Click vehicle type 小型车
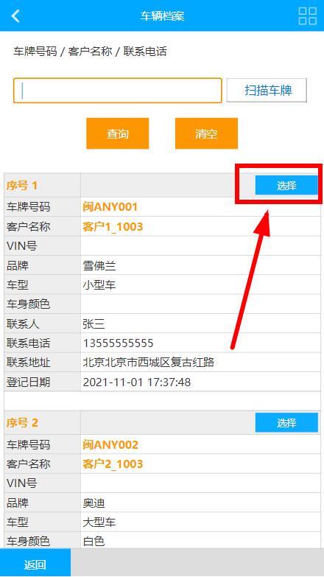The width and height of the screenshot is (324, 577). click(99, 285)
